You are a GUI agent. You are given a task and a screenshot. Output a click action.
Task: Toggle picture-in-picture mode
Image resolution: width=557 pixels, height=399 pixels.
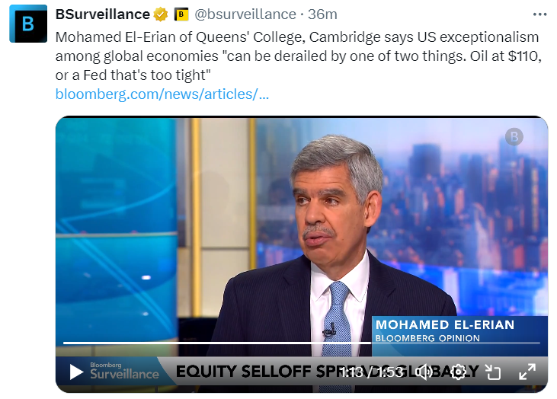pyautogui.click(x=492, y=372)
